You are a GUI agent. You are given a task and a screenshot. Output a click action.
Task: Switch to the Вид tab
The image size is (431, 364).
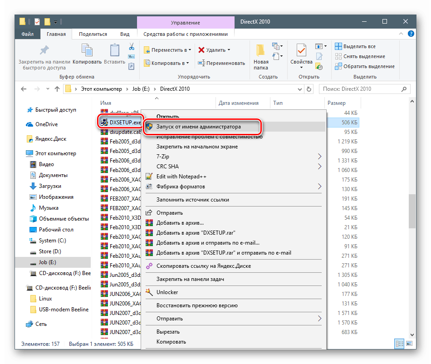(x=124, y=34)
